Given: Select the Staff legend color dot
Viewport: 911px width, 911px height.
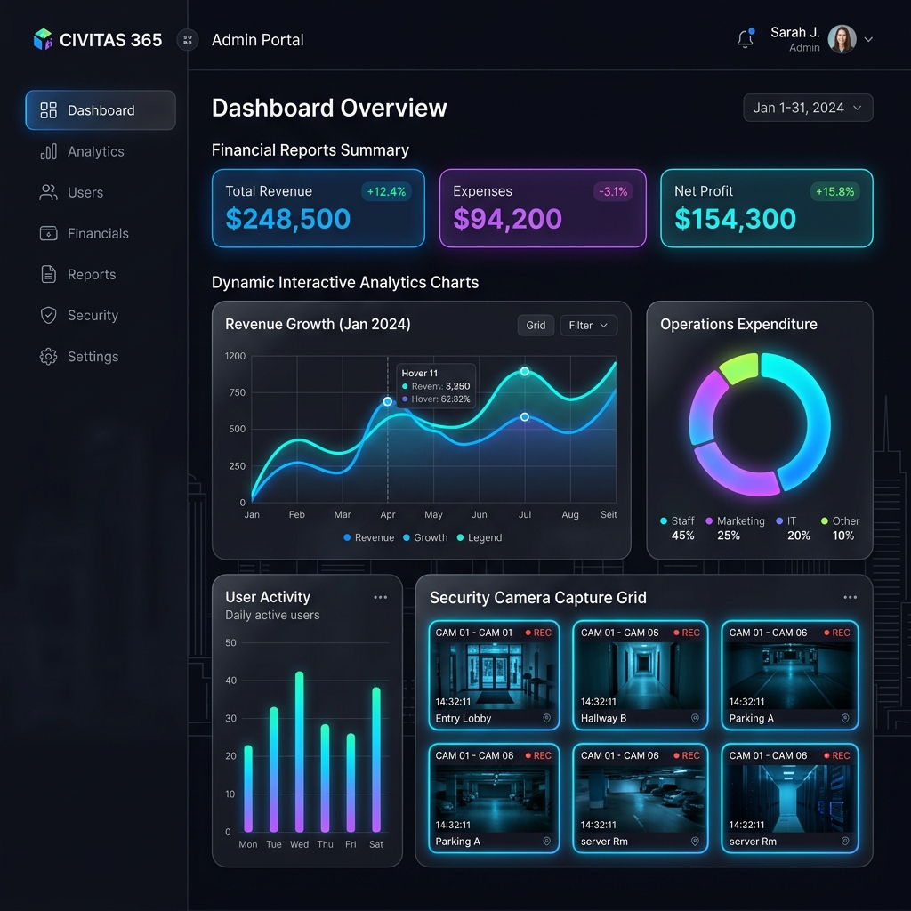Looking at the screenshot, I should point(664,521).
